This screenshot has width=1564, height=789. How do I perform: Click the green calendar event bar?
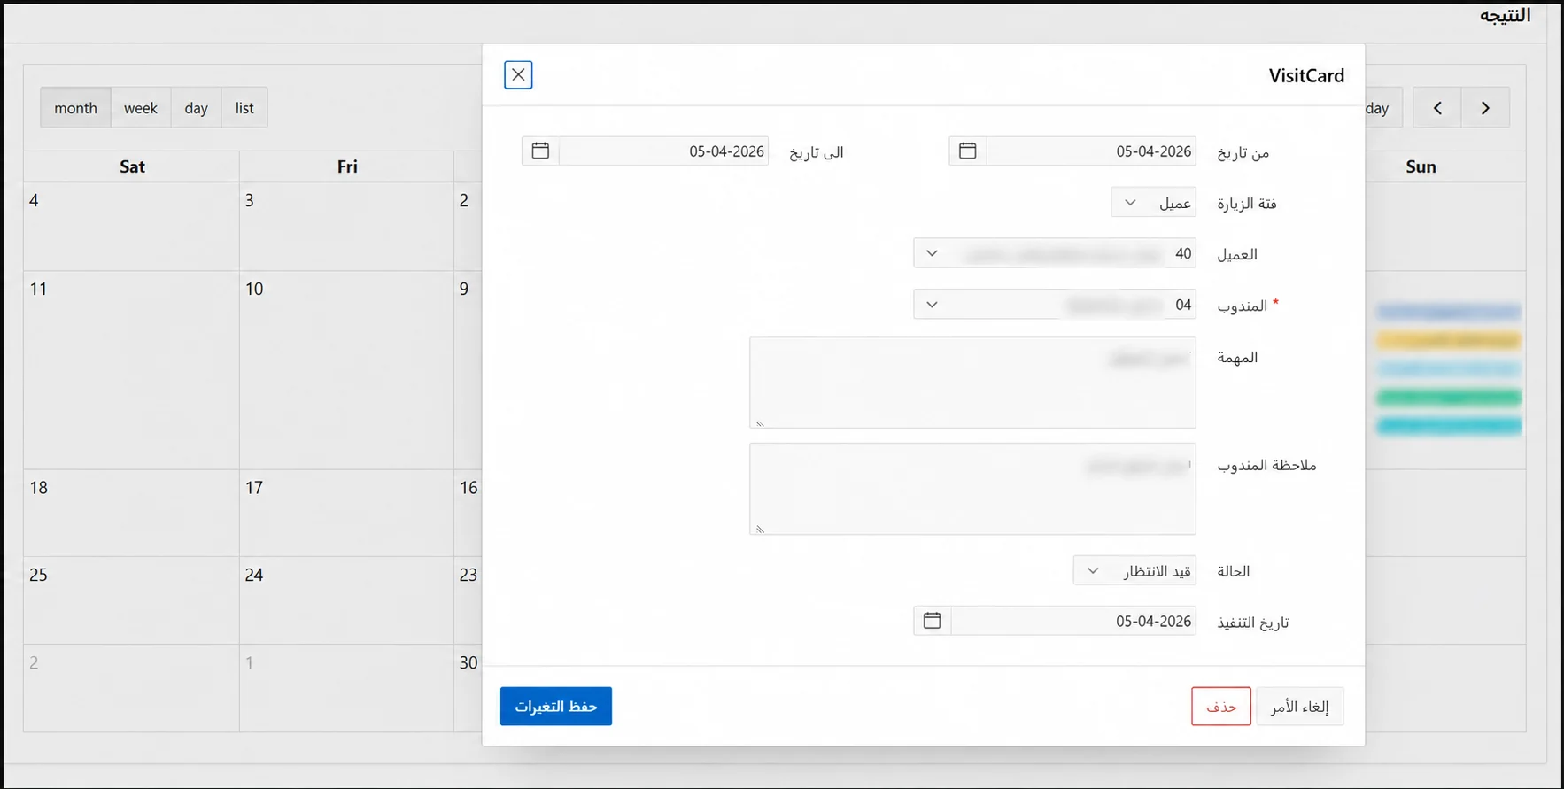pos(1449,397)
